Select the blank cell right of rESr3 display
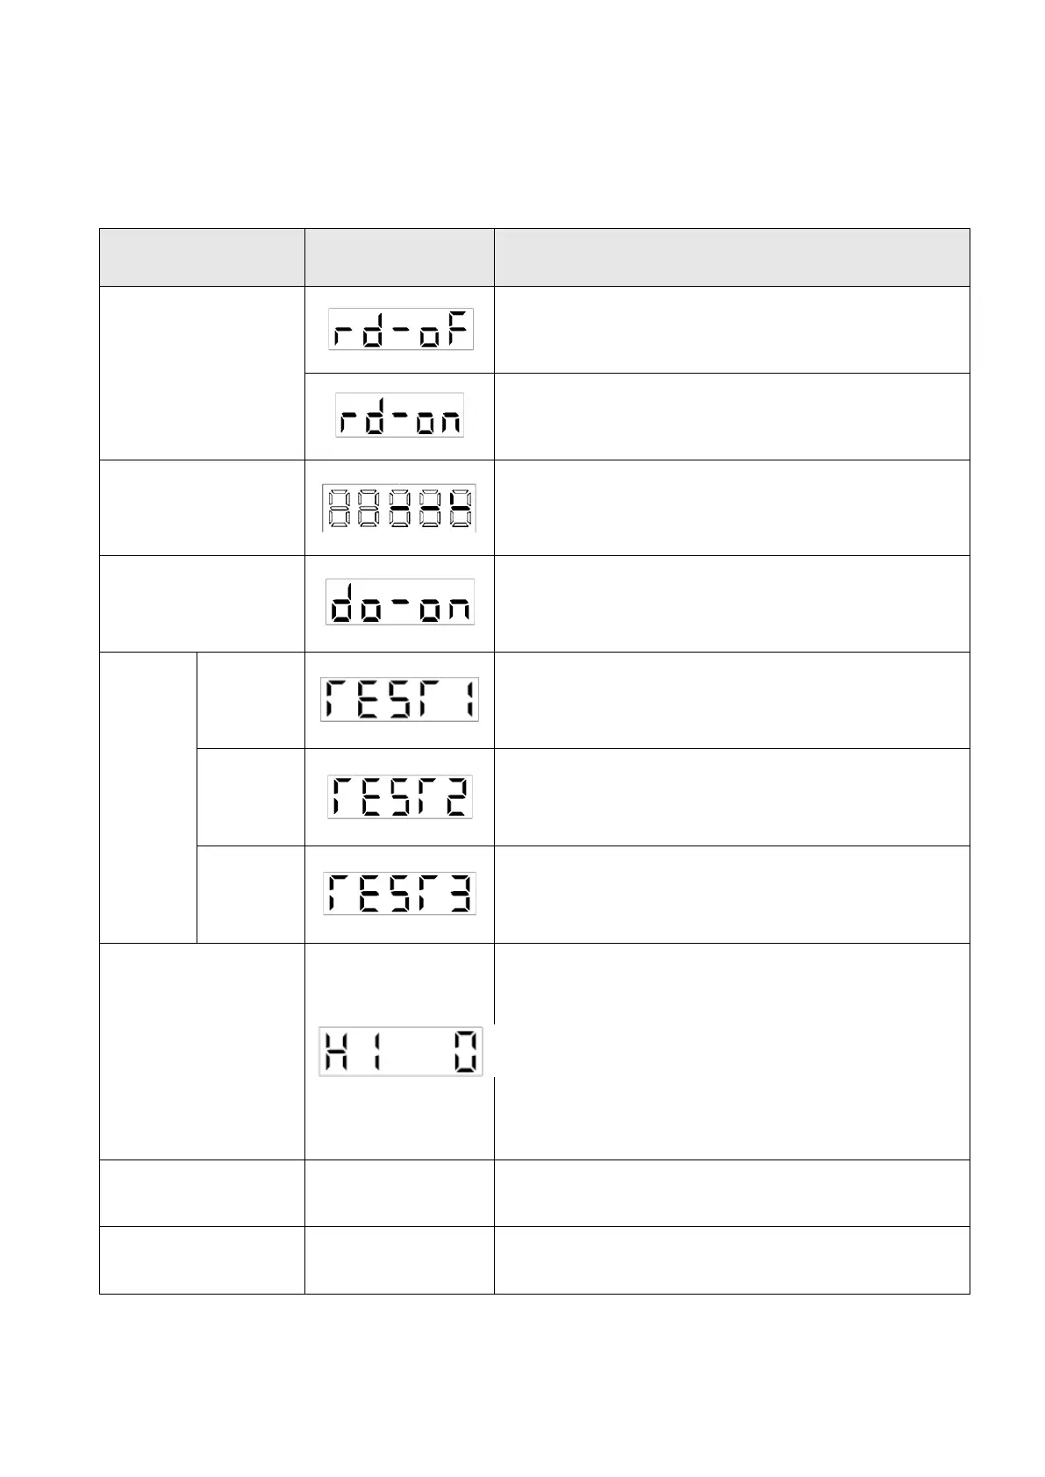 pos(732,895)
